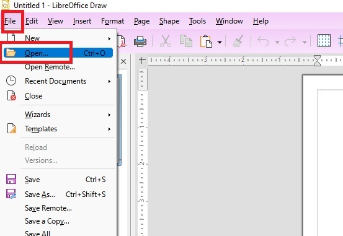
Task: Click the ruler origin crosshair corner
Action: (142, 60)
